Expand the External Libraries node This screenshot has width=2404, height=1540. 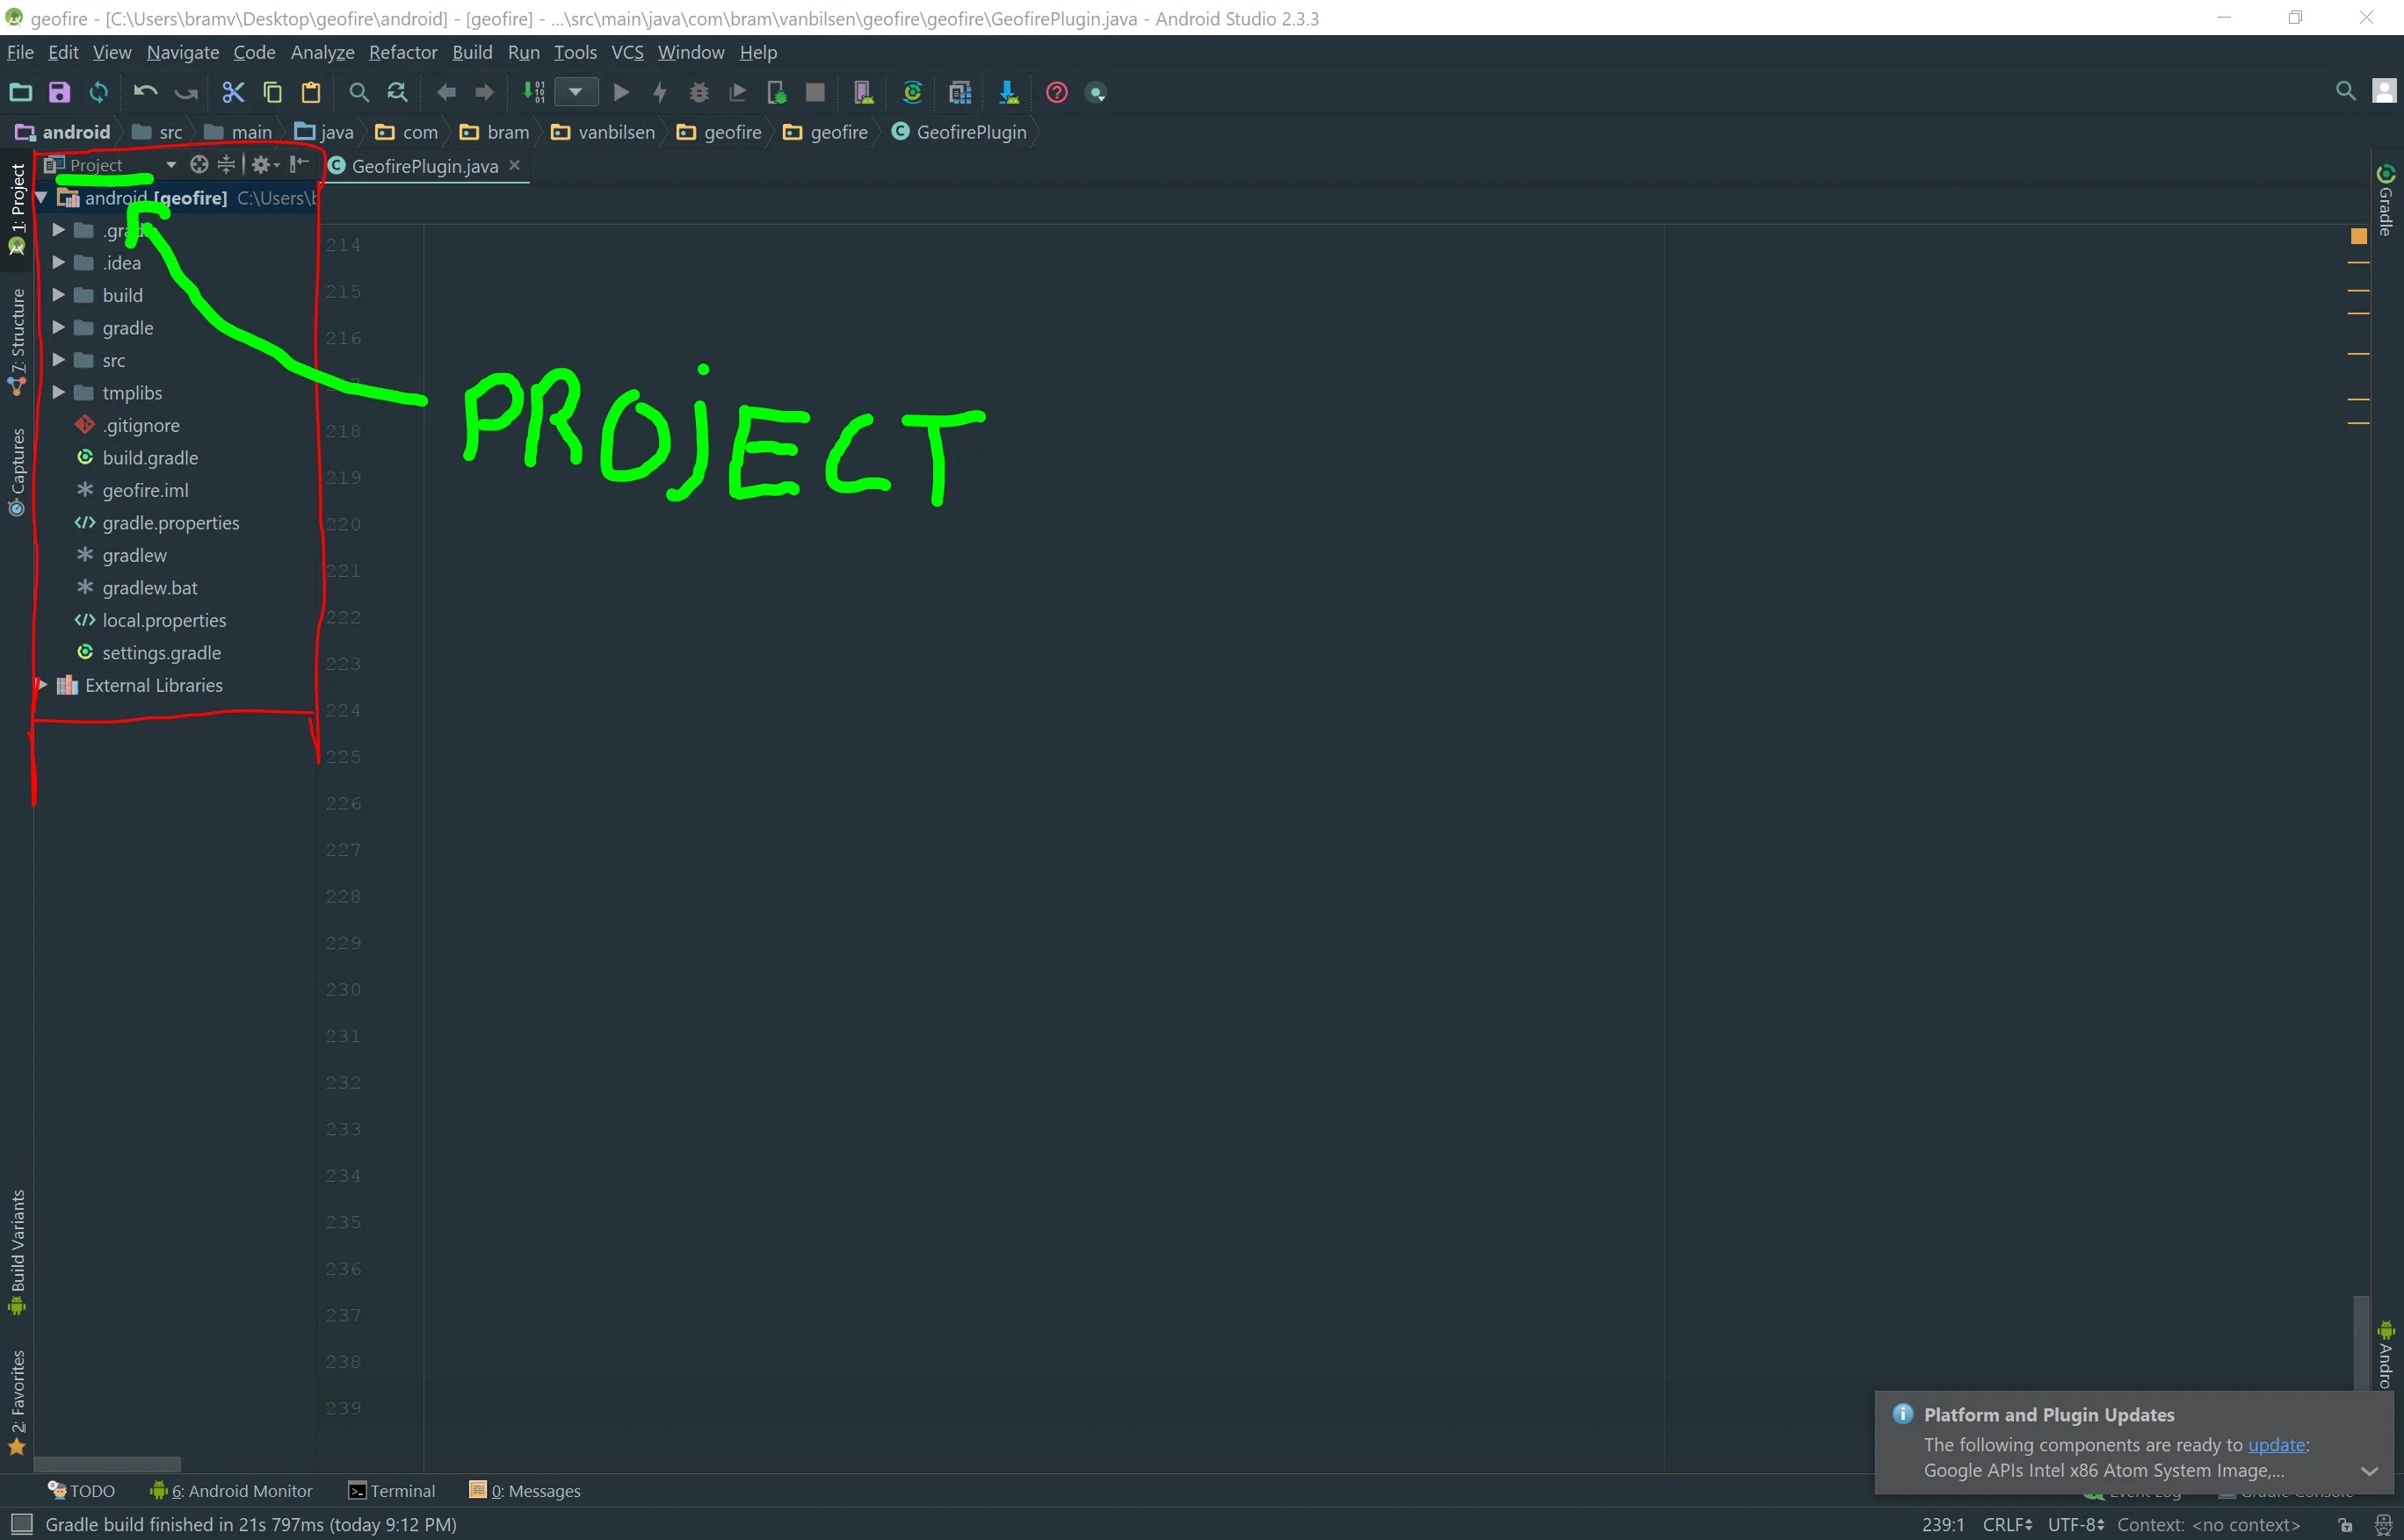click(x=42, y=685)
